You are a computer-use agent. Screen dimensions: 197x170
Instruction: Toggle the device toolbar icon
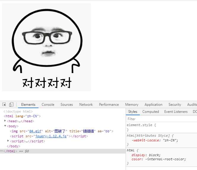11,104
